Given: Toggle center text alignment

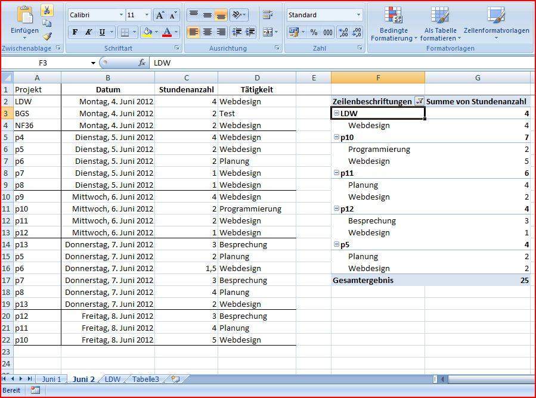Looking at the screenshot, I should pyautogui.click(x=207, y=32).
